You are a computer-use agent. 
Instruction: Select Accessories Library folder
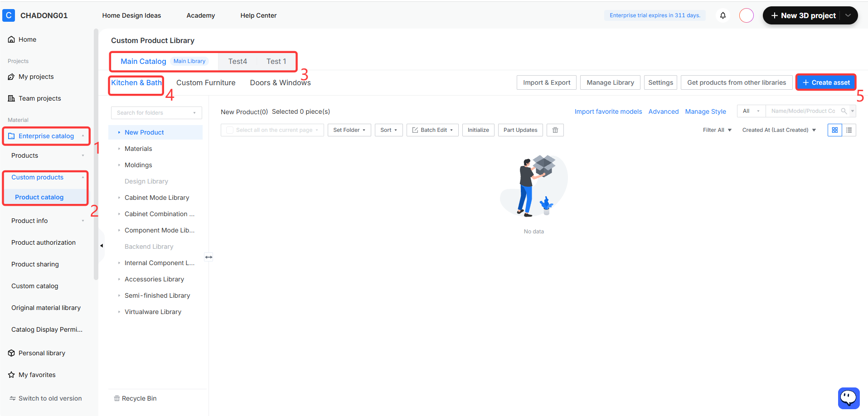pos(155,279)
